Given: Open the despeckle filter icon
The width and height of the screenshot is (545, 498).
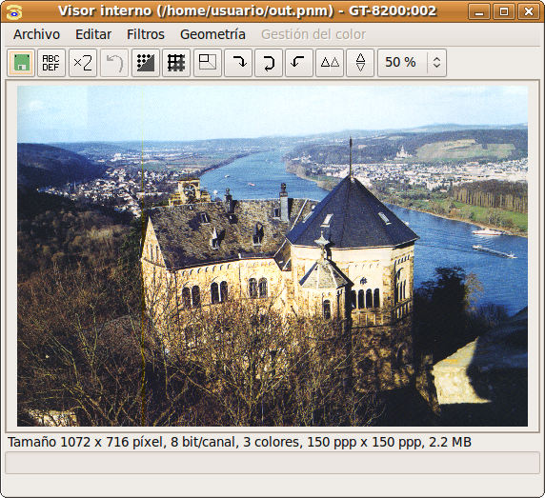Looking at the screenshot, I should [146, 63].
